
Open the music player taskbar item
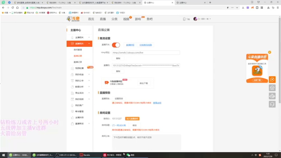point(113,155)
